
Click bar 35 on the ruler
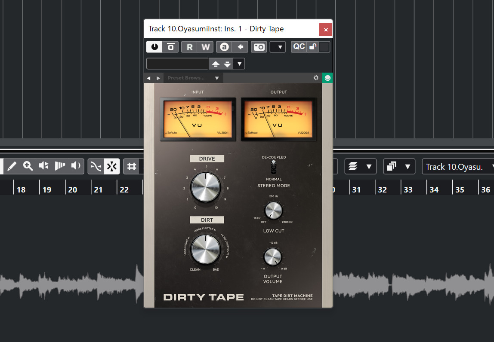click(460, 190)
